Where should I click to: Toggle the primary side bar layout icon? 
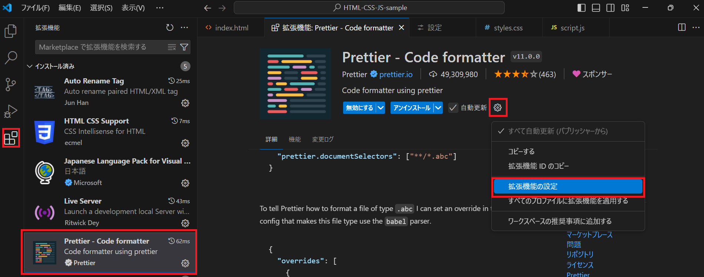[x=581, y=8]
